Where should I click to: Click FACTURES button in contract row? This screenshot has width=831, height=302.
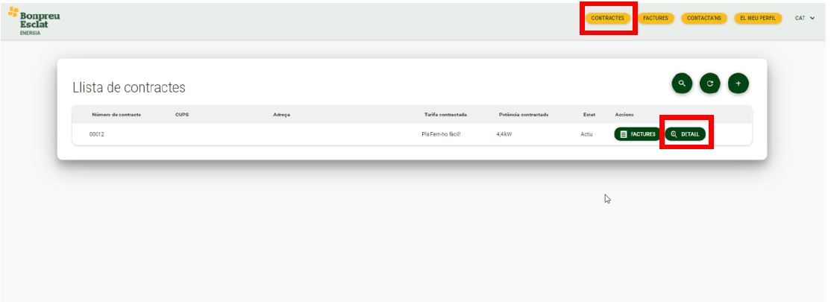click(x=637, y=134)
